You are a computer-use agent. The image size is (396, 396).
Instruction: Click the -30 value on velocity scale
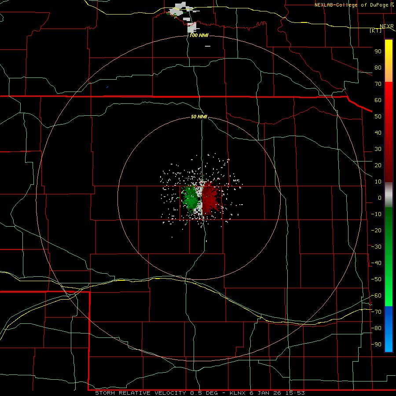point(376,247)
